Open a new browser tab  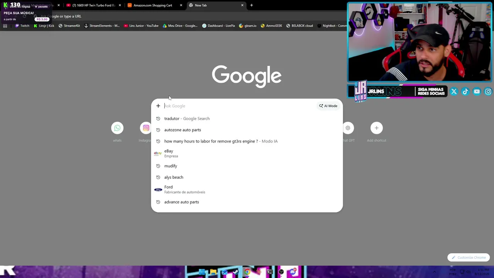point(251,5)
